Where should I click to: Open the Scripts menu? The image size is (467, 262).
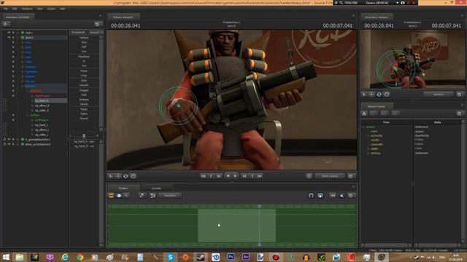click(51, 9)
